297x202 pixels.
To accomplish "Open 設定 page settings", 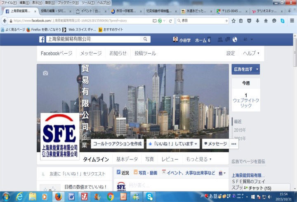I will 231,54.
